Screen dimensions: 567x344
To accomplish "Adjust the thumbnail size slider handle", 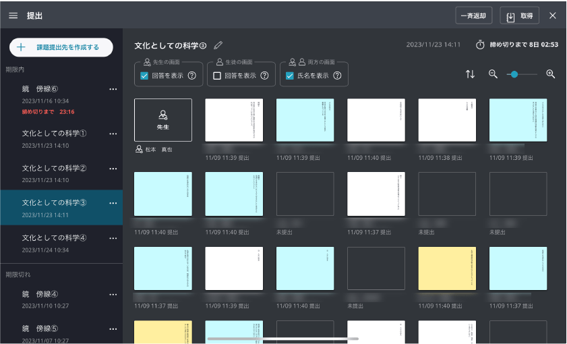I will [x=514, y=74].
